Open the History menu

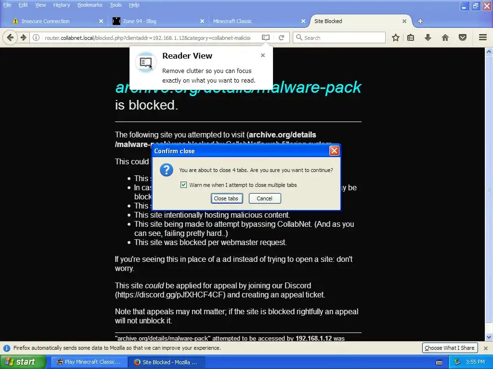tap(61, 5)
